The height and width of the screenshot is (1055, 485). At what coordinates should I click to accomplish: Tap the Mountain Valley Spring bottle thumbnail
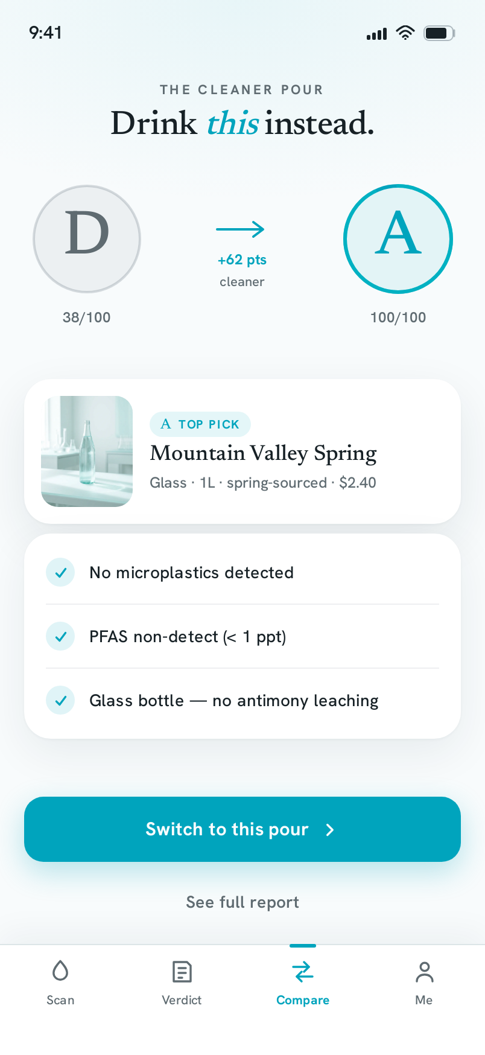[87, 451]
